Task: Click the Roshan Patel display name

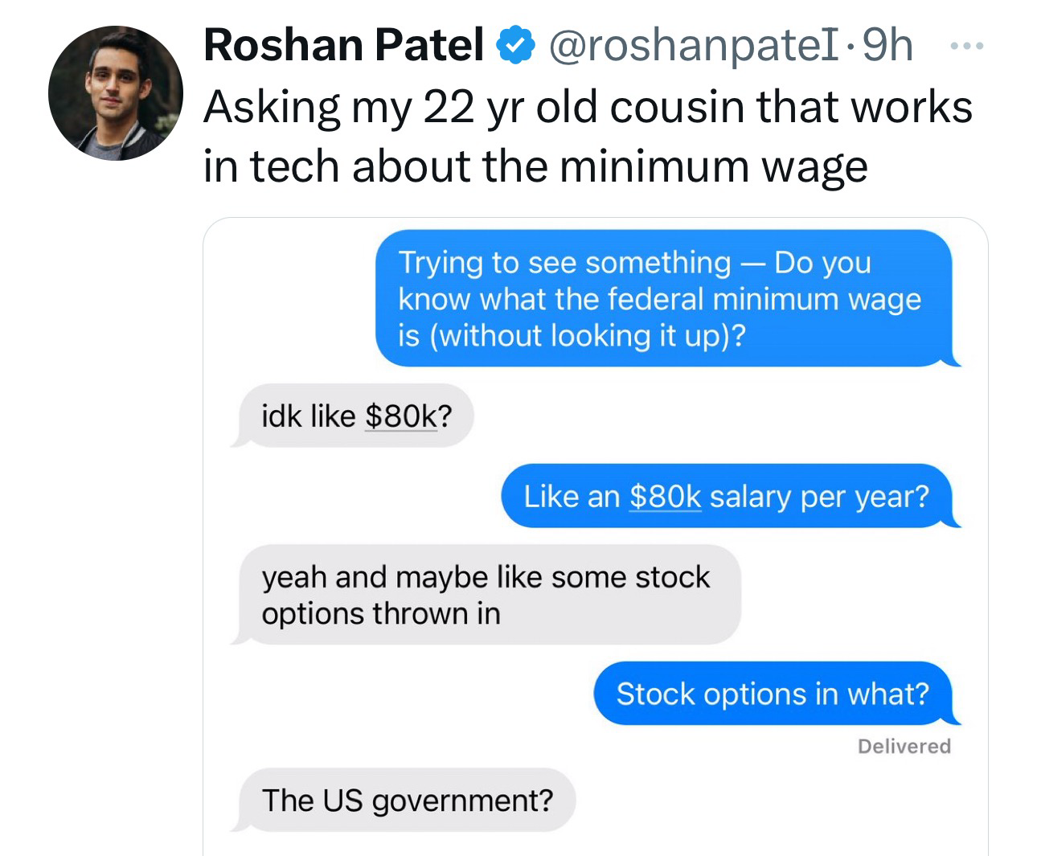Action: [344, 45]
